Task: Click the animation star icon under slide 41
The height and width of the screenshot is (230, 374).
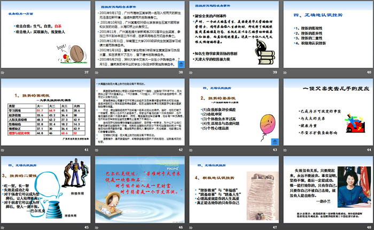Action: 3,150
